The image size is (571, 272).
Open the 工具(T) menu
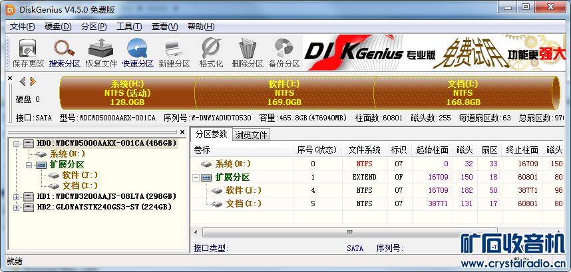click(x=129, y=27)
